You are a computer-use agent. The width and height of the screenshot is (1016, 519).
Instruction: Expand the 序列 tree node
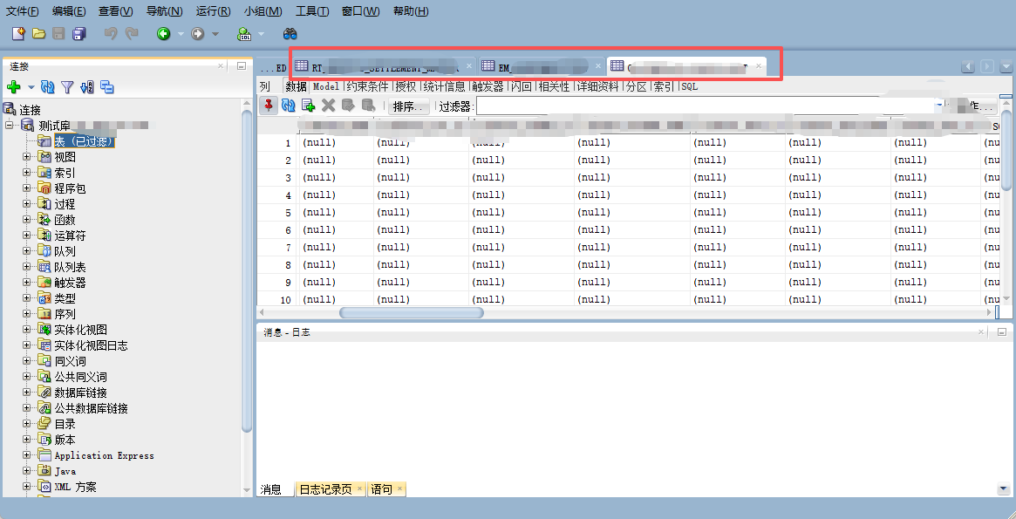click(26, 314)
